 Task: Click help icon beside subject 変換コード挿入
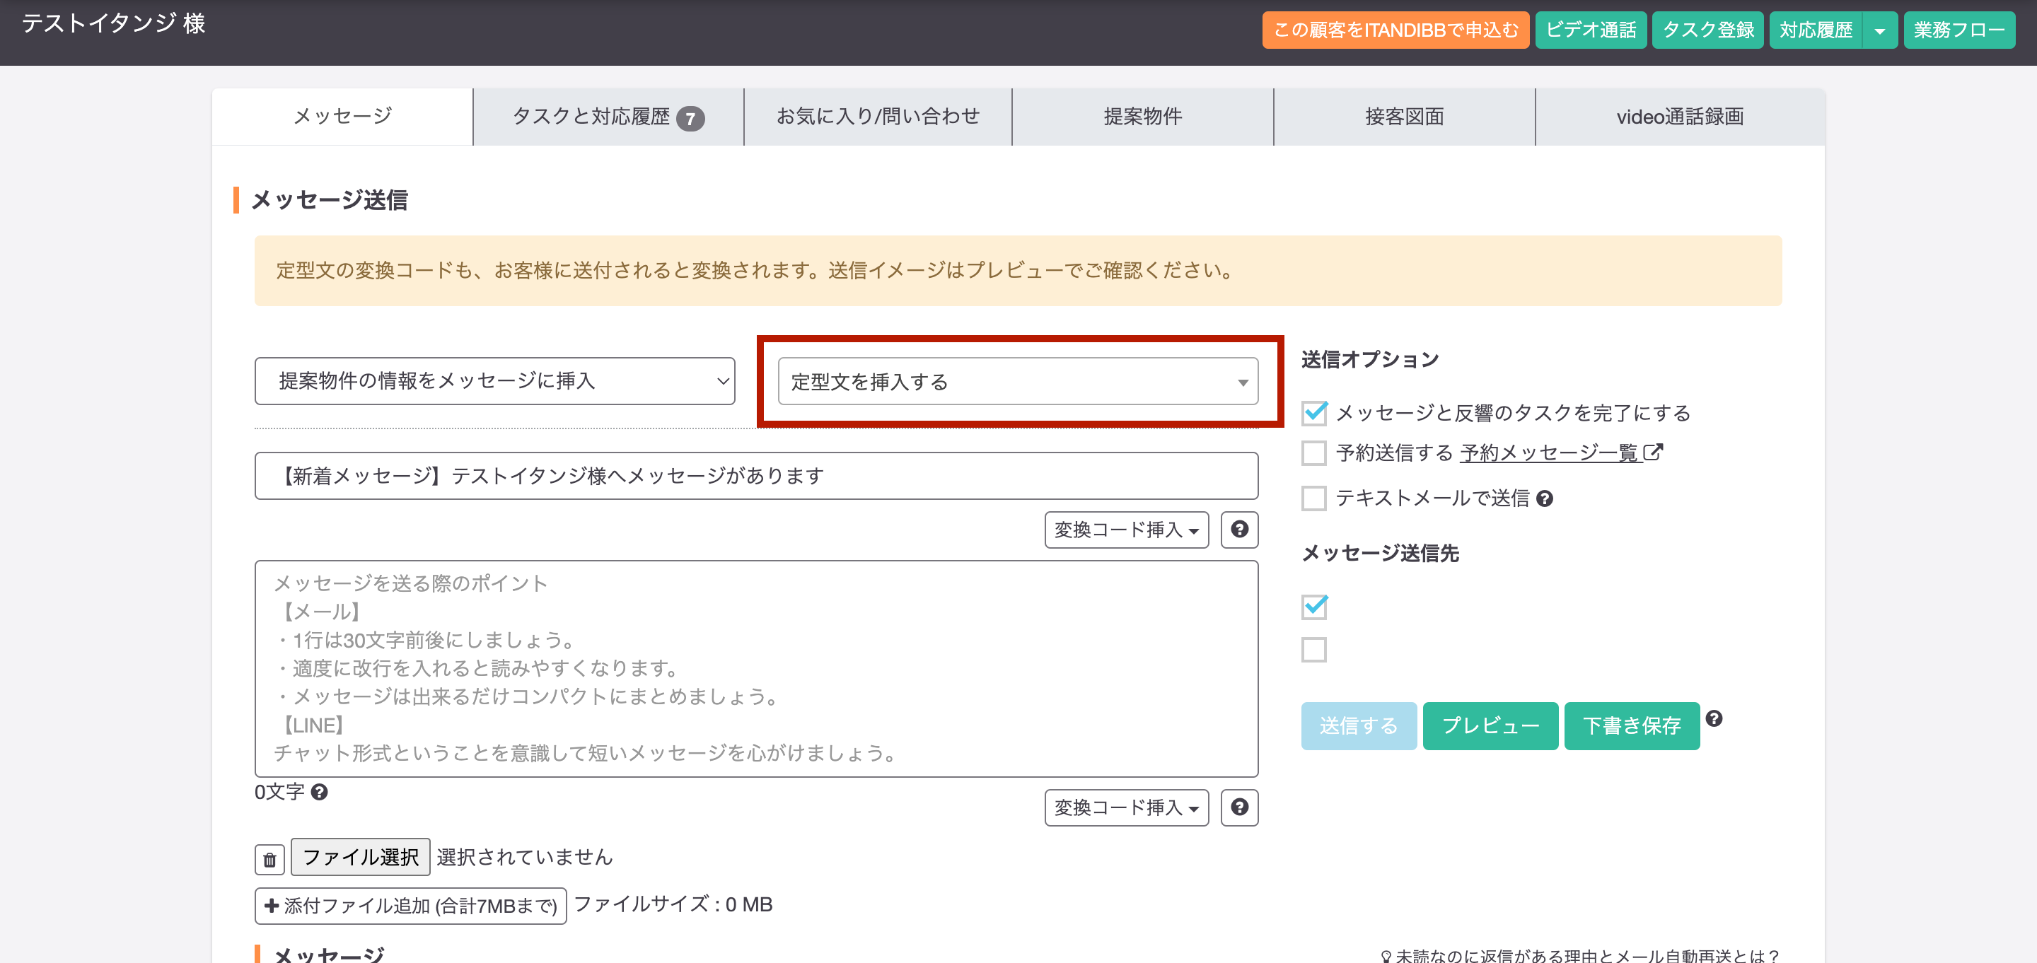pyautogui.click(x=1239, y=529)
